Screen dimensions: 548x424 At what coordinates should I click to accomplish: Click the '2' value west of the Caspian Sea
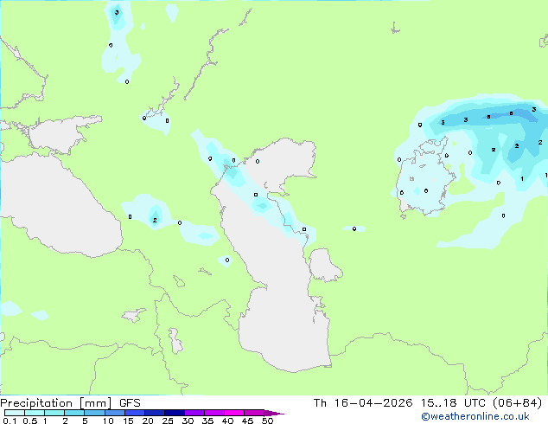(x=155, y=220)
